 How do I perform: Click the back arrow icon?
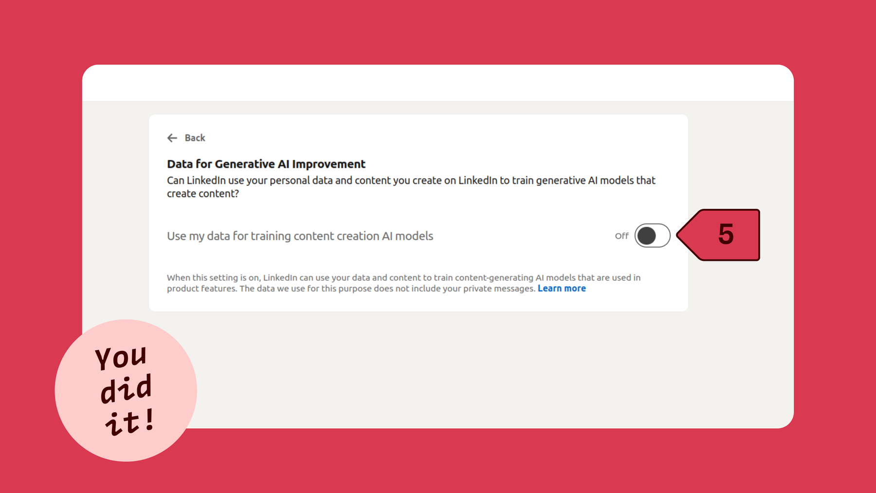[x=172, y=138]
